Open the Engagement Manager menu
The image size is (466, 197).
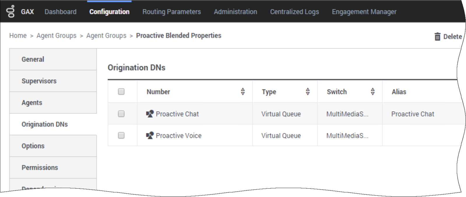[x=364, y=12]
